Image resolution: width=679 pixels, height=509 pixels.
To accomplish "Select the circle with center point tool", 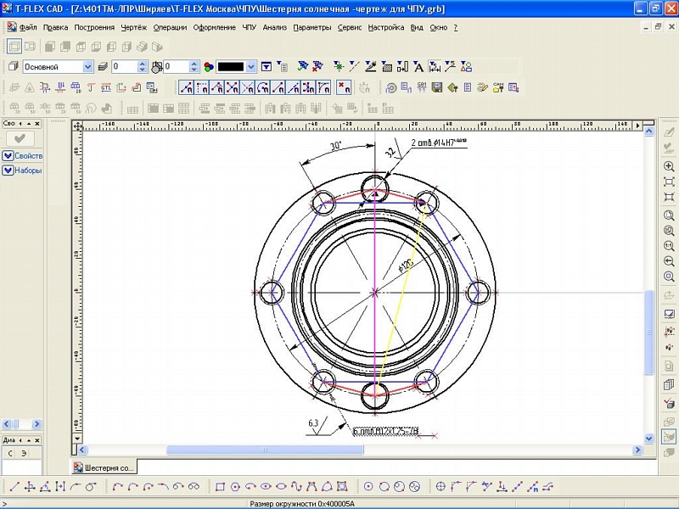I will [368, 486].
